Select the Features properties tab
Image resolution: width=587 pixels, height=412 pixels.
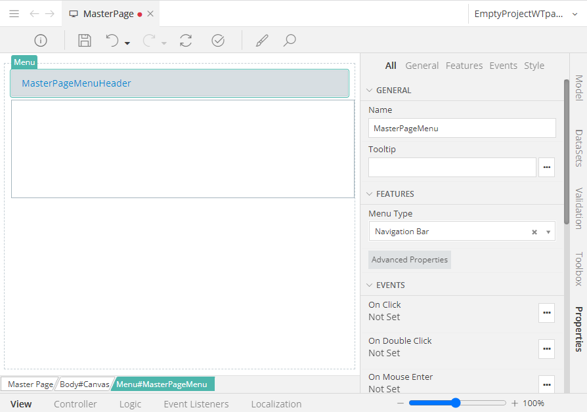coord(464,66)
